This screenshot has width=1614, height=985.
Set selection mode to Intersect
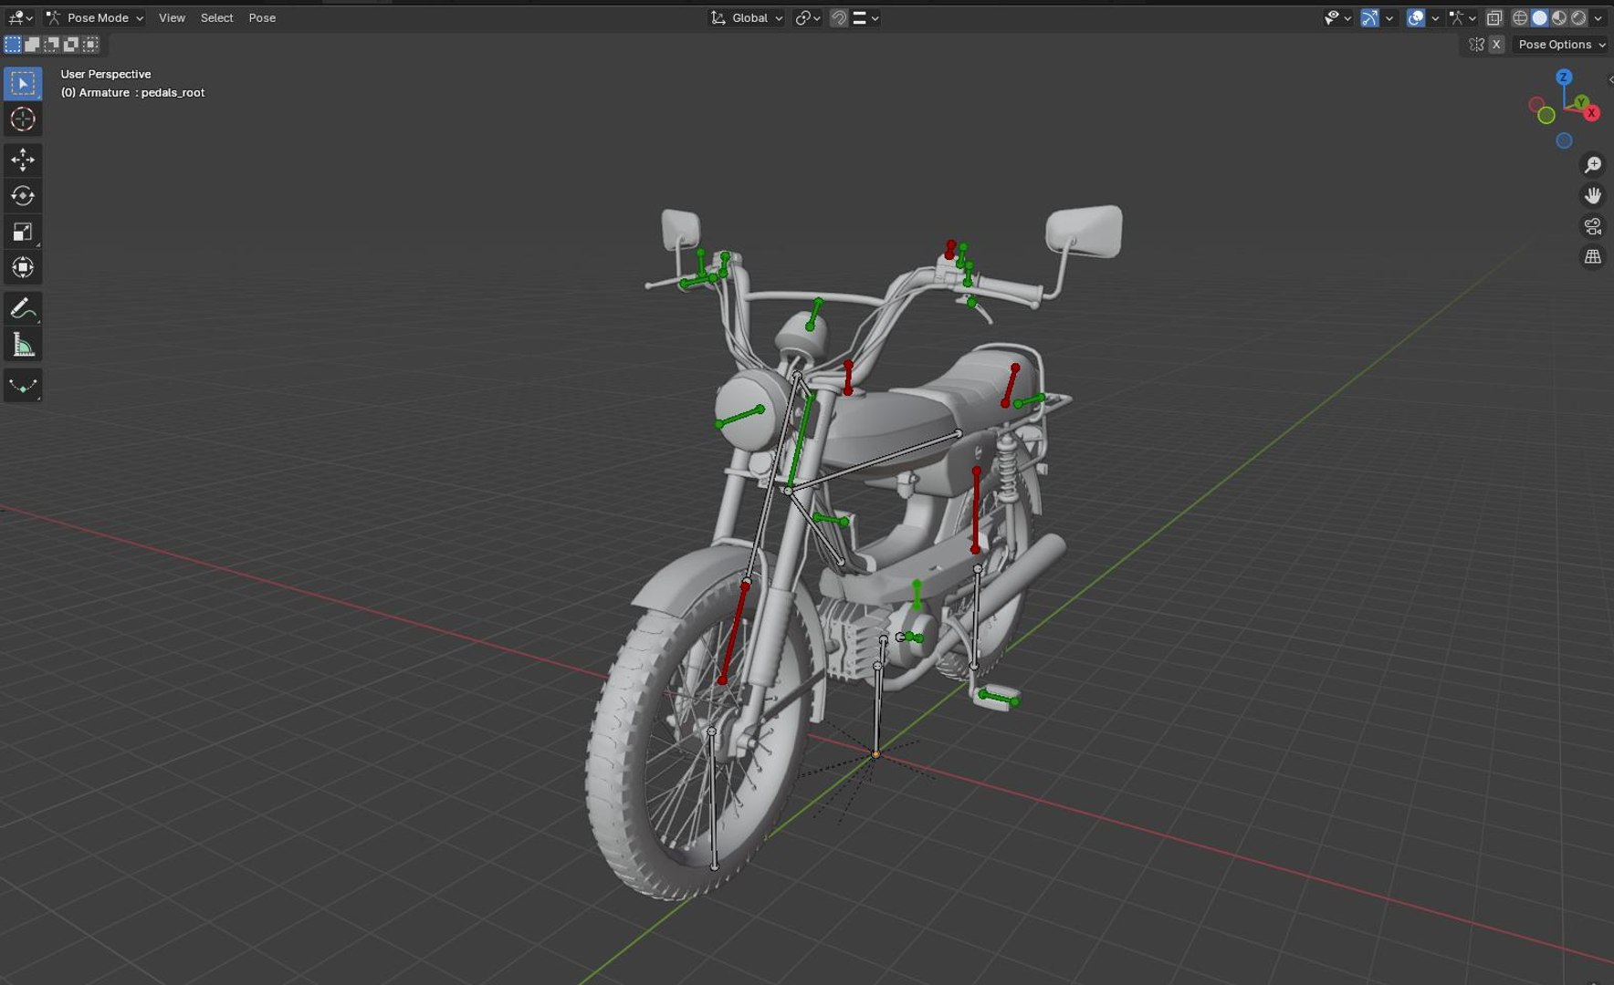pos(90,44)
